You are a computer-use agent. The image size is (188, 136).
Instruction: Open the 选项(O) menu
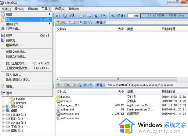coord(60,9)
